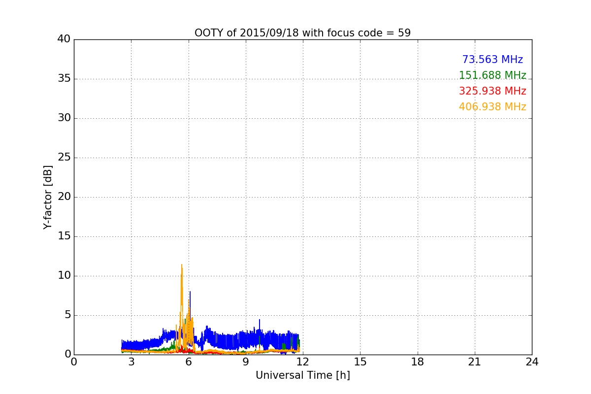This screenshot has height=394, width=591.
Task: Click y-axis tick label 25
Action: coord(64,158)
